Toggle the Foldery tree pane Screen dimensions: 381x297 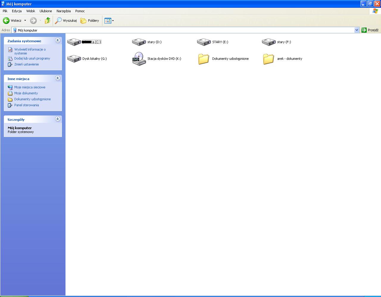(x=90, y=21)
